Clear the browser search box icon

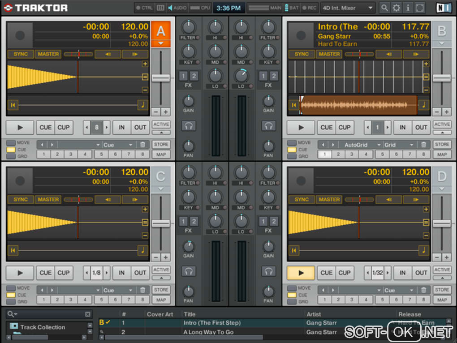pos(88,314)
